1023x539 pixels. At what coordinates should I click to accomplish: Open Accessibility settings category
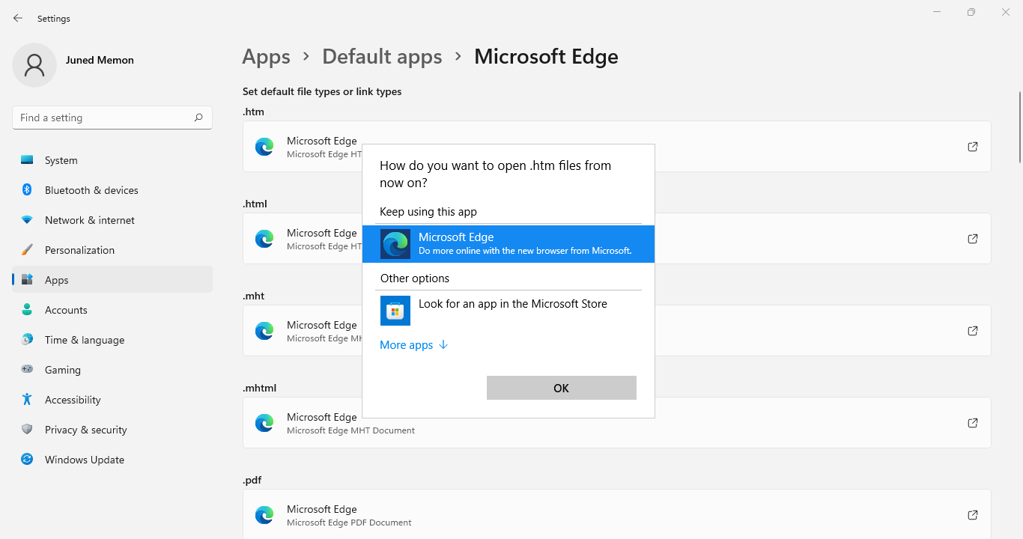(x=112, y=400)
